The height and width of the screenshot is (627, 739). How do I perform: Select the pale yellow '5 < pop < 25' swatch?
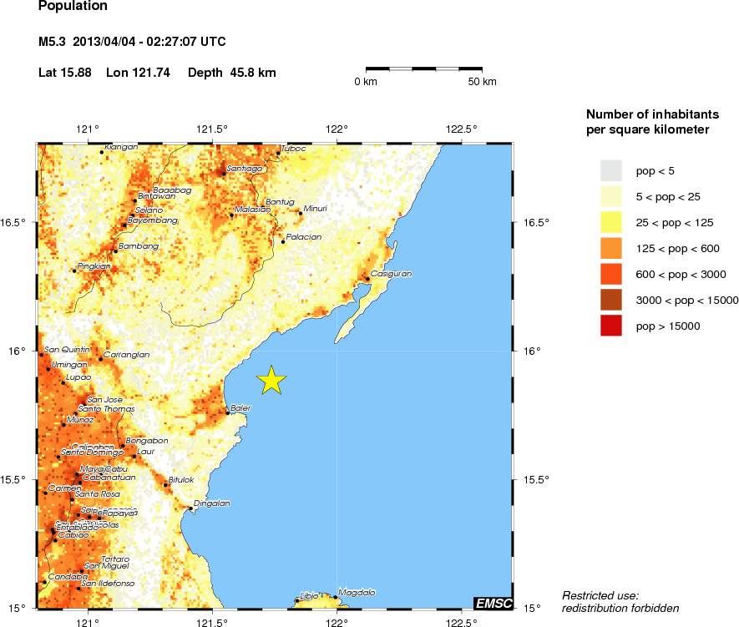click(x=610, y=196)
